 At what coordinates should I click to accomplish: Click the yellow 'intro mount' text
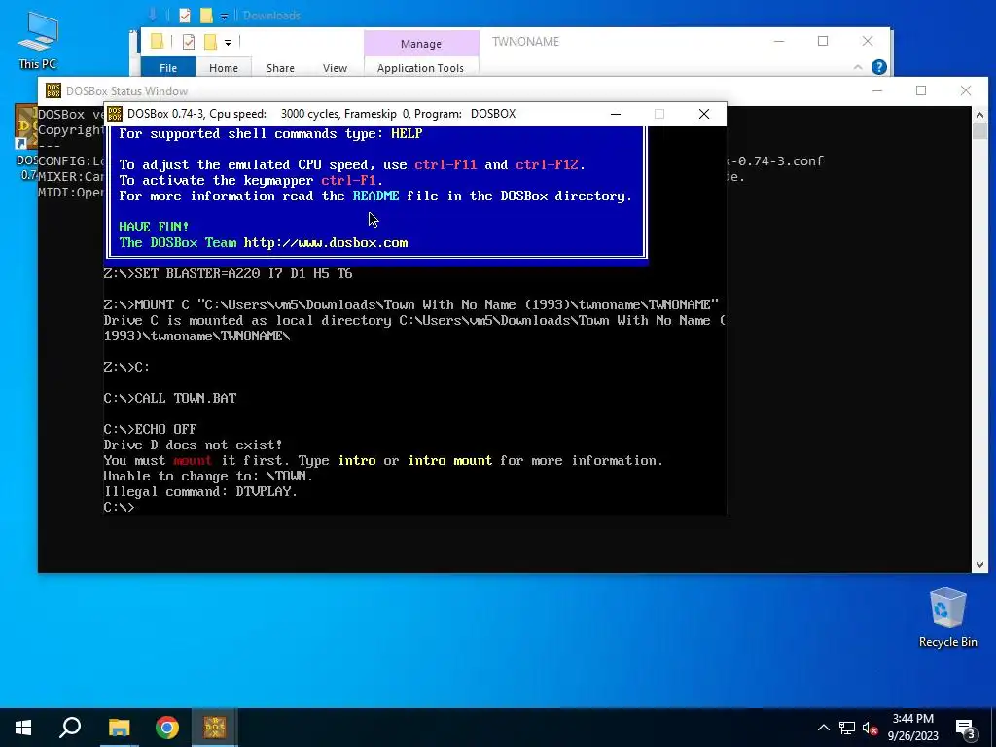point(450,460)
